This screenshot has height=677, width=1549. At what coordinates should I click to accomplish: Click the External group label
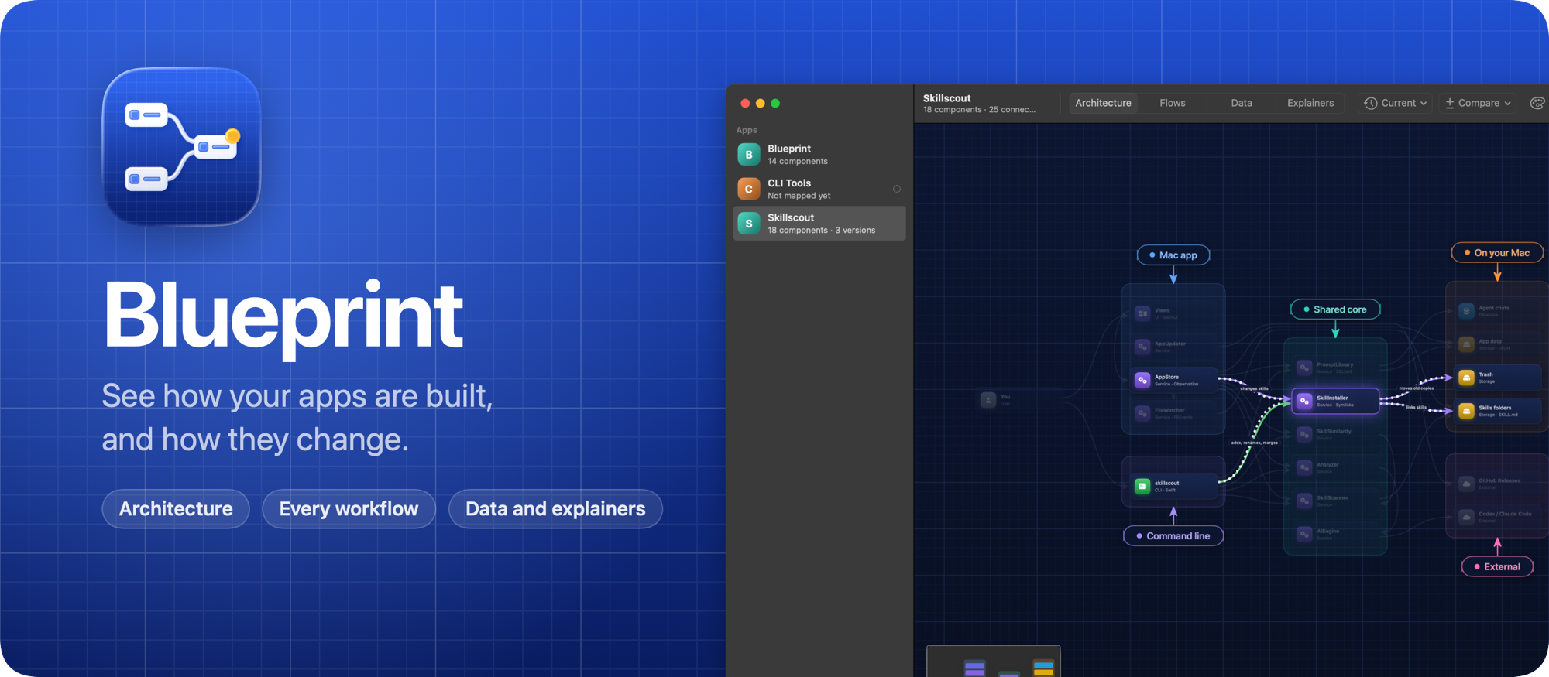click(1497, 567)
